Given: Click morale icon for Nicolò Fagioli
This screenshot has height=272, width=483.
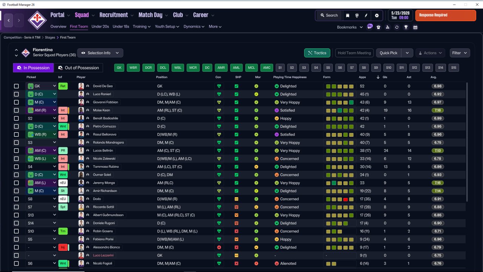Looking at the screenshot, I should [x=256, y=263].
